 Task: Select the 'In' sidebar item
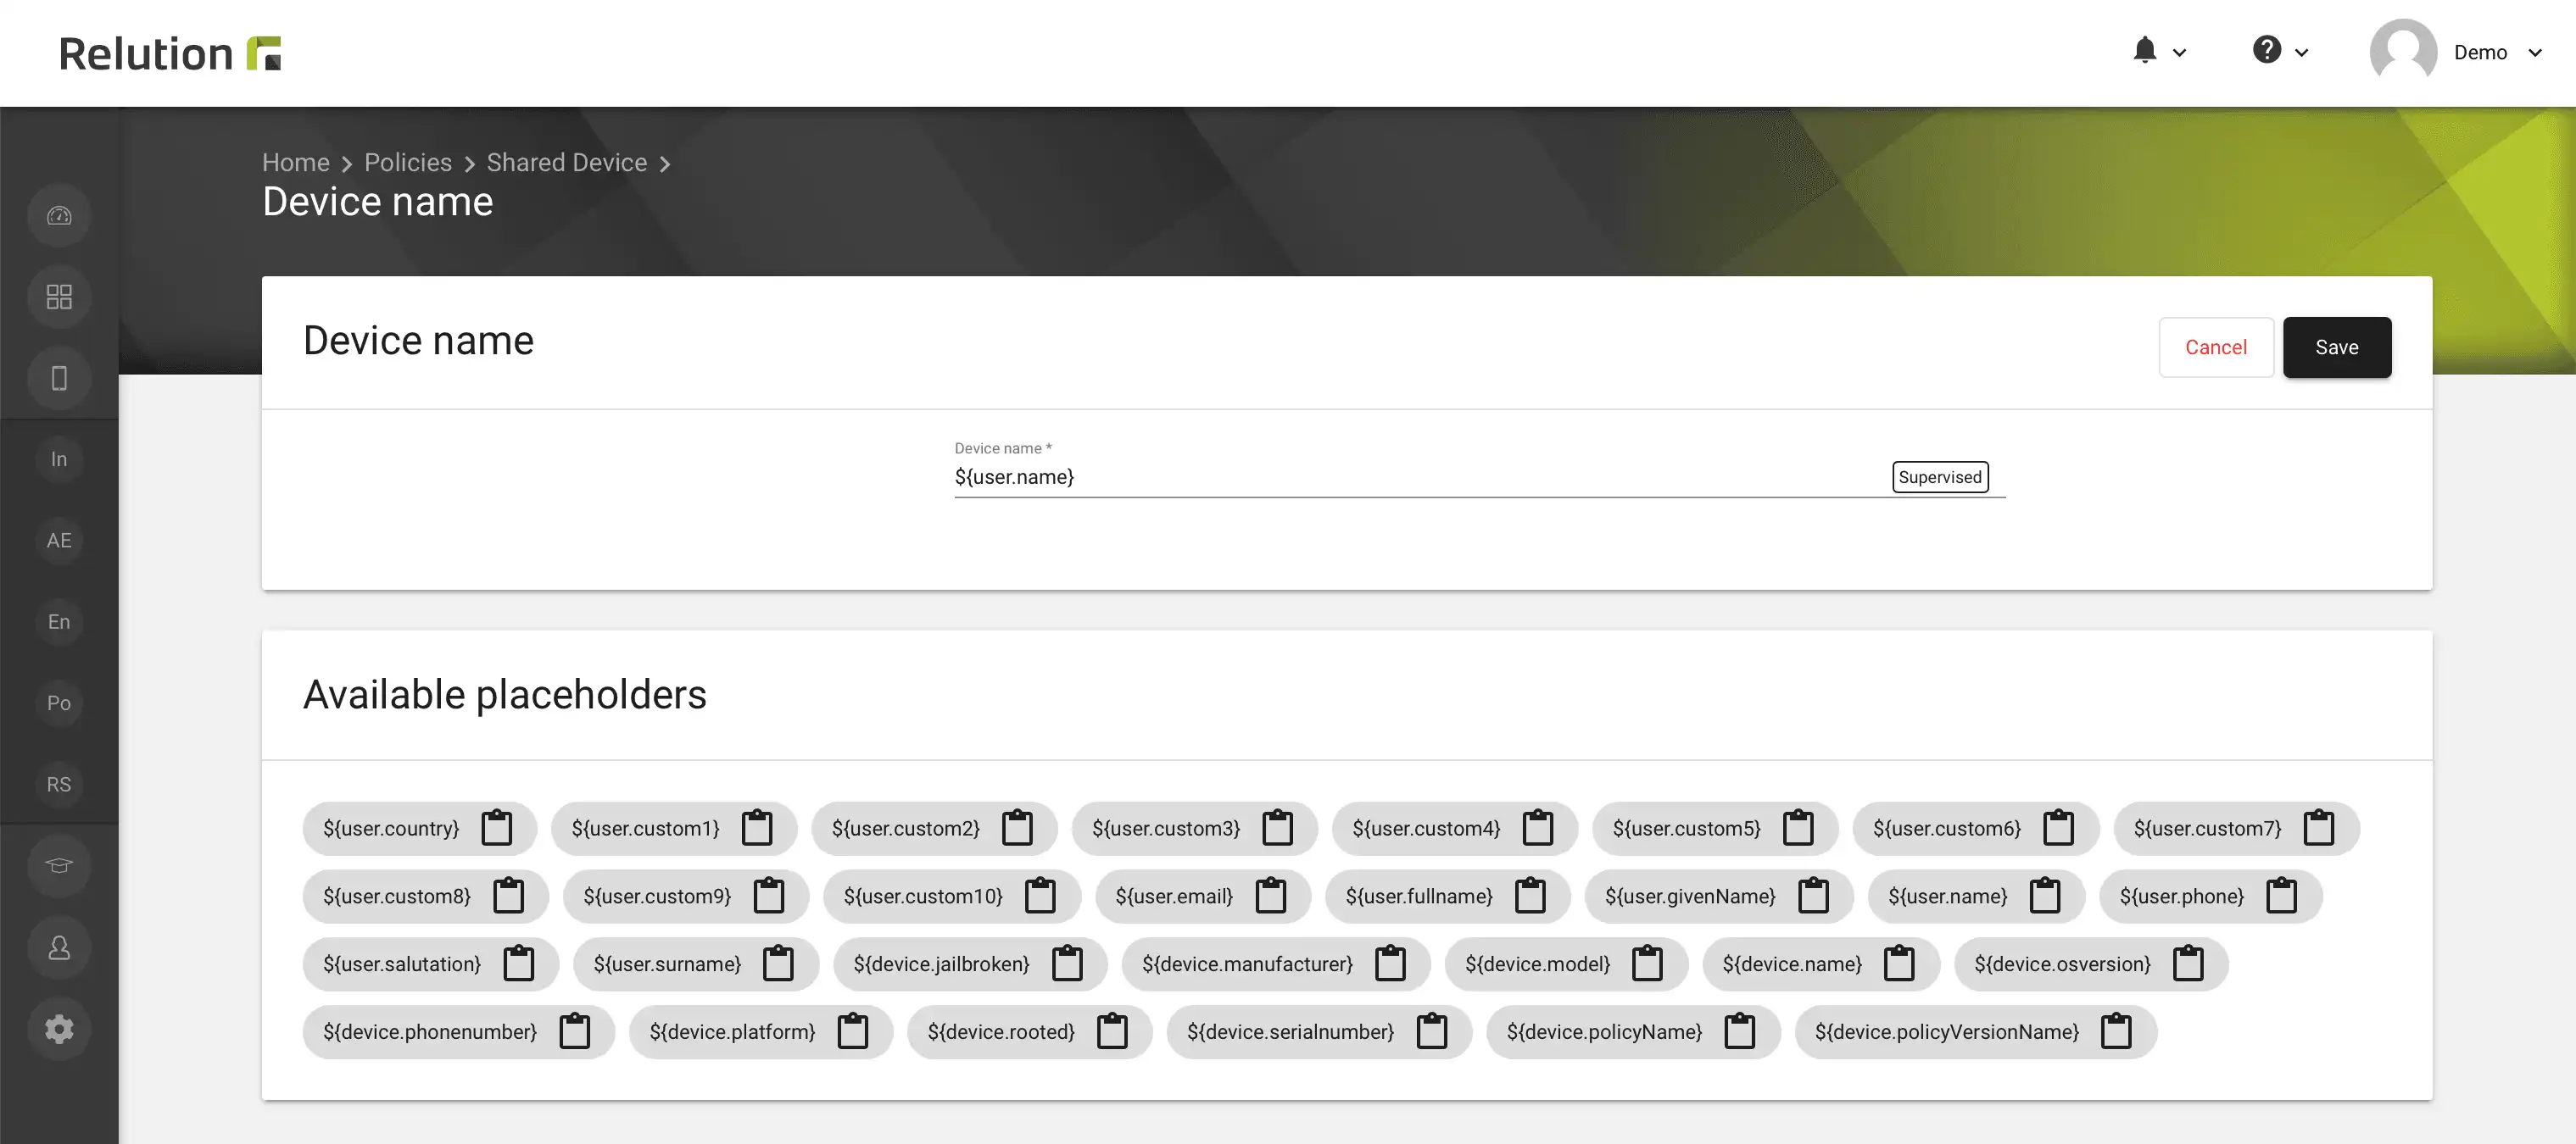[x=59, y=459]
